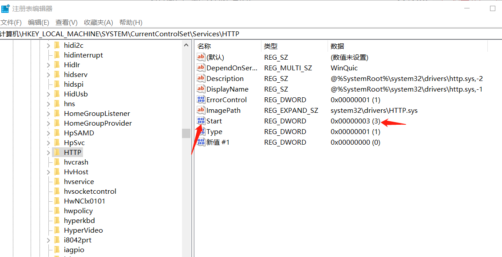Click the system32\drivers\HTTP.sys data cell
This screenshot has height=257, width=502.
374,111
